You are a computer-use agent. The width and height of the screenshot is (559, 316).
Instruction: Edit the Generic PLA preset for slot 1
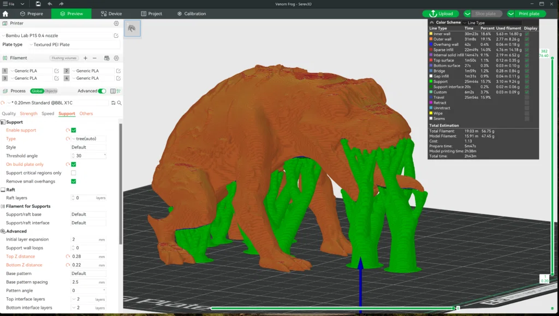tap(57, 71)
